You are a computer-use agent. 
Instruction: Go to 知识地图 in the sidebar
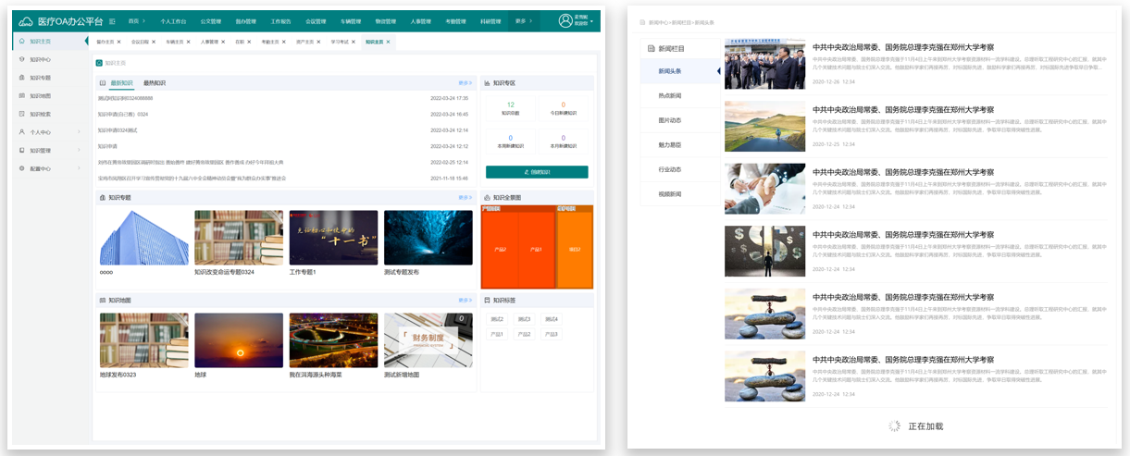40,96
